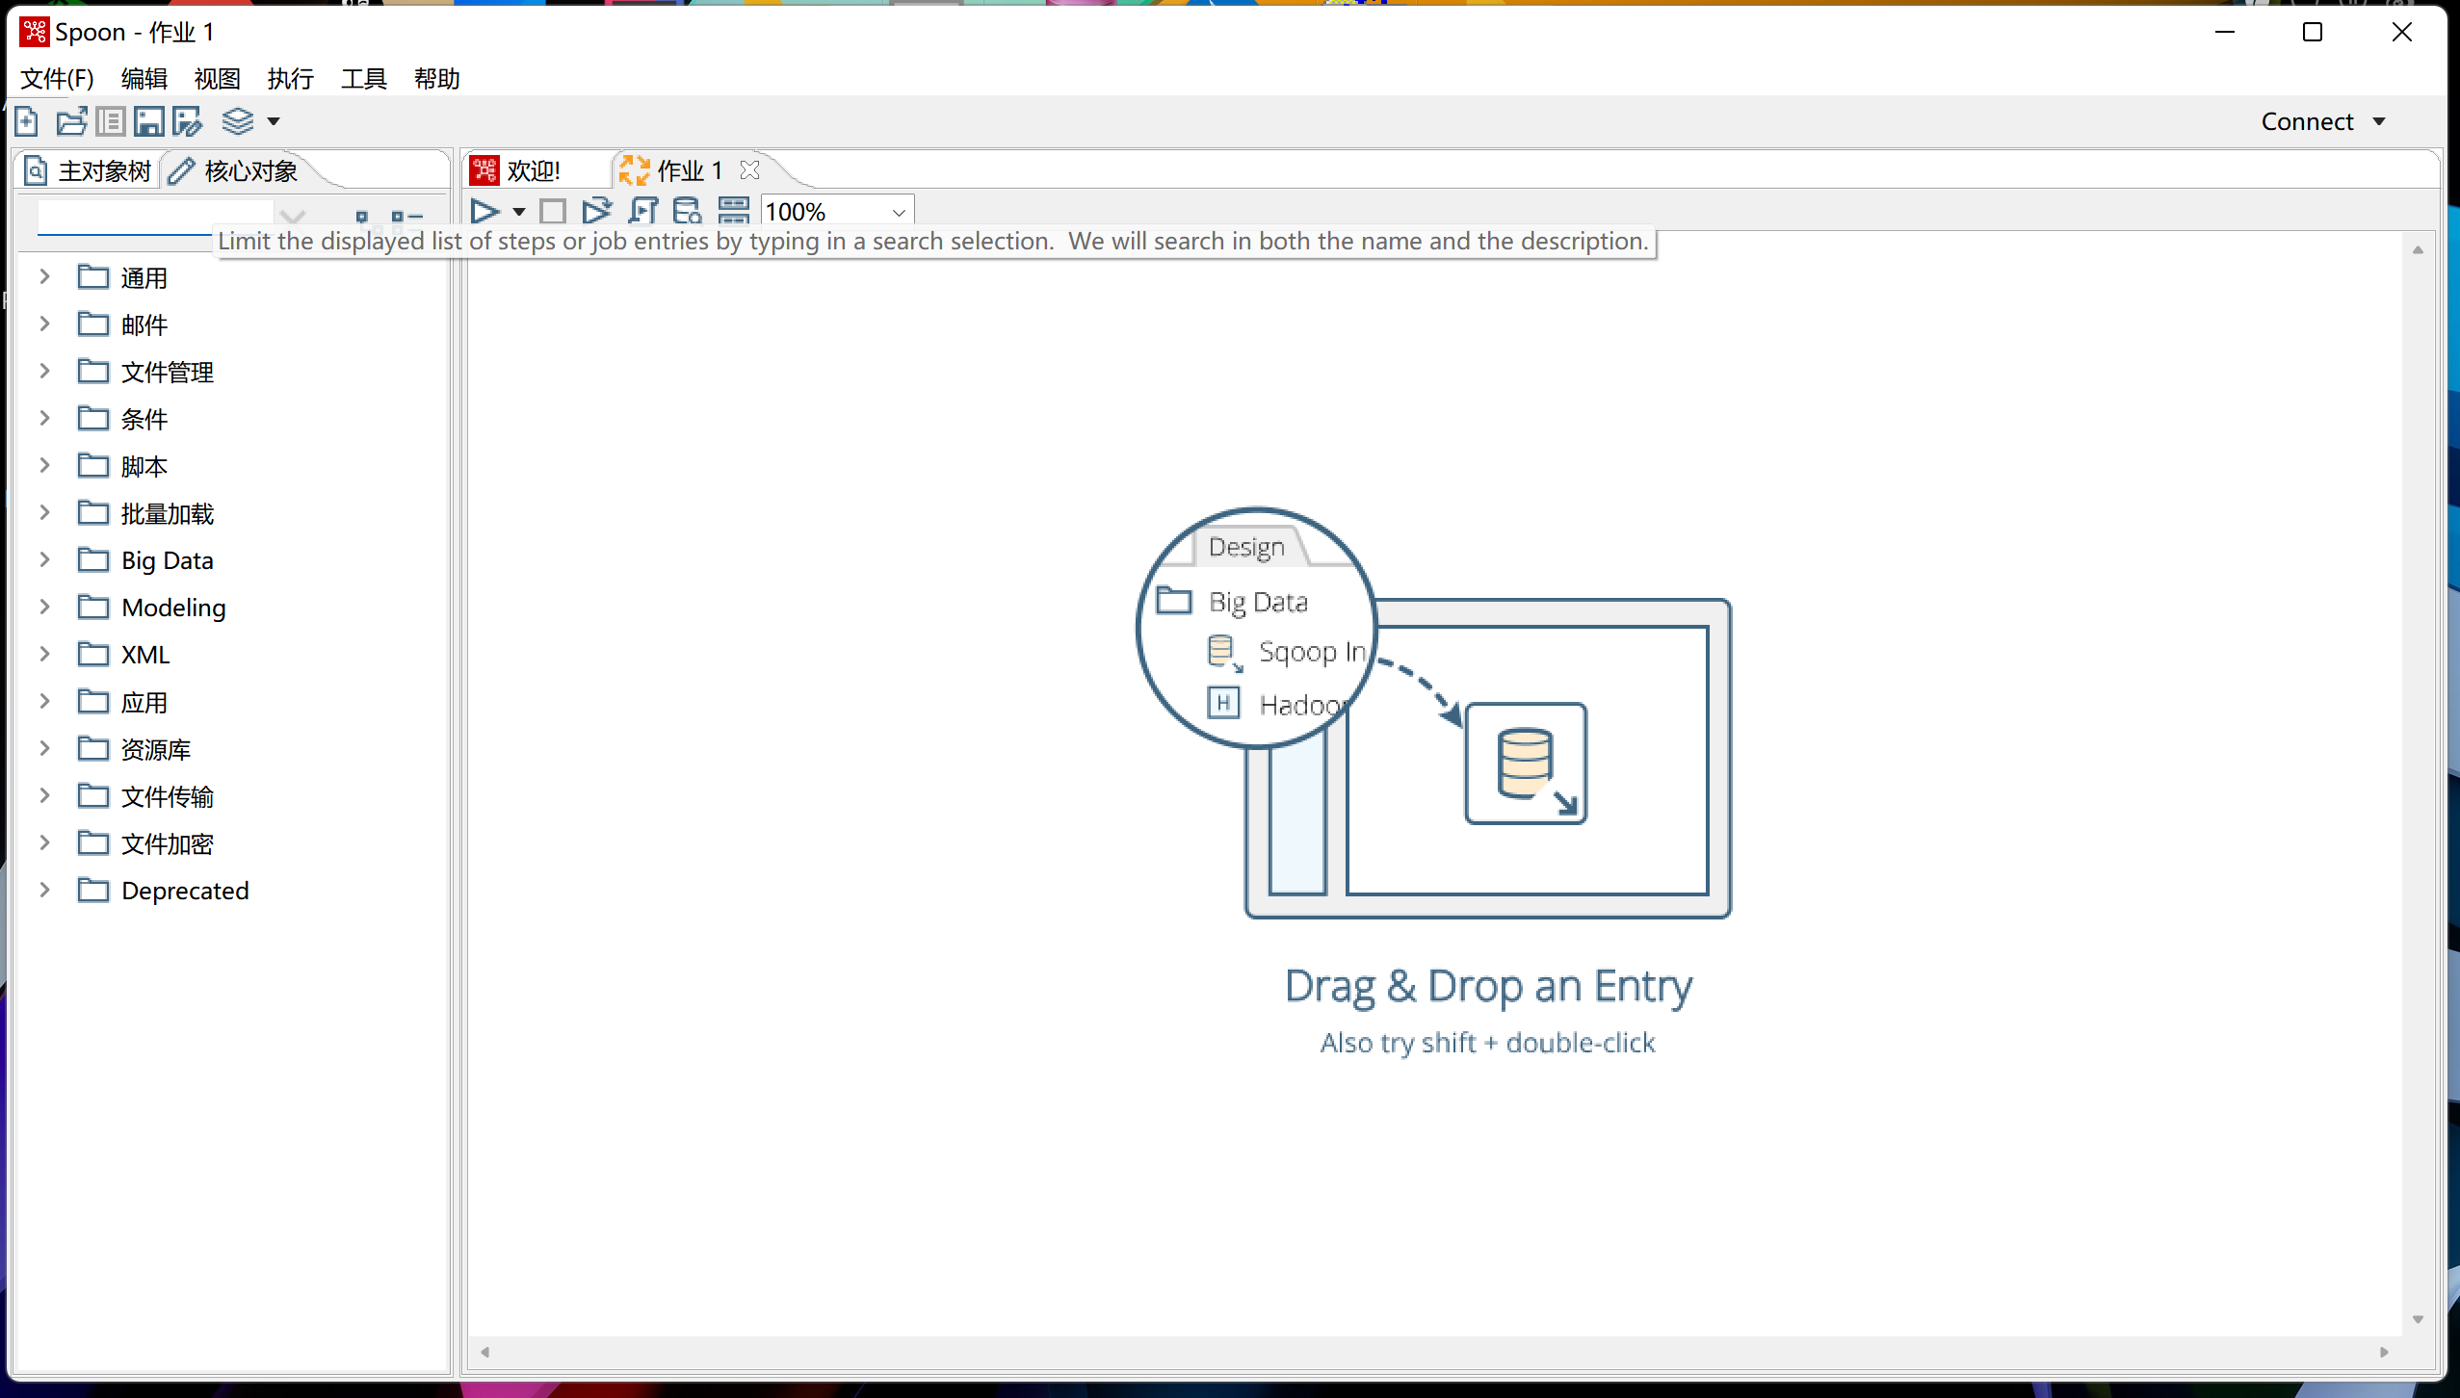The width and height of the screenshot is (2460, 1398).
Task: Switch to the 主对象树 tab
Action: (x=89, y=171)
